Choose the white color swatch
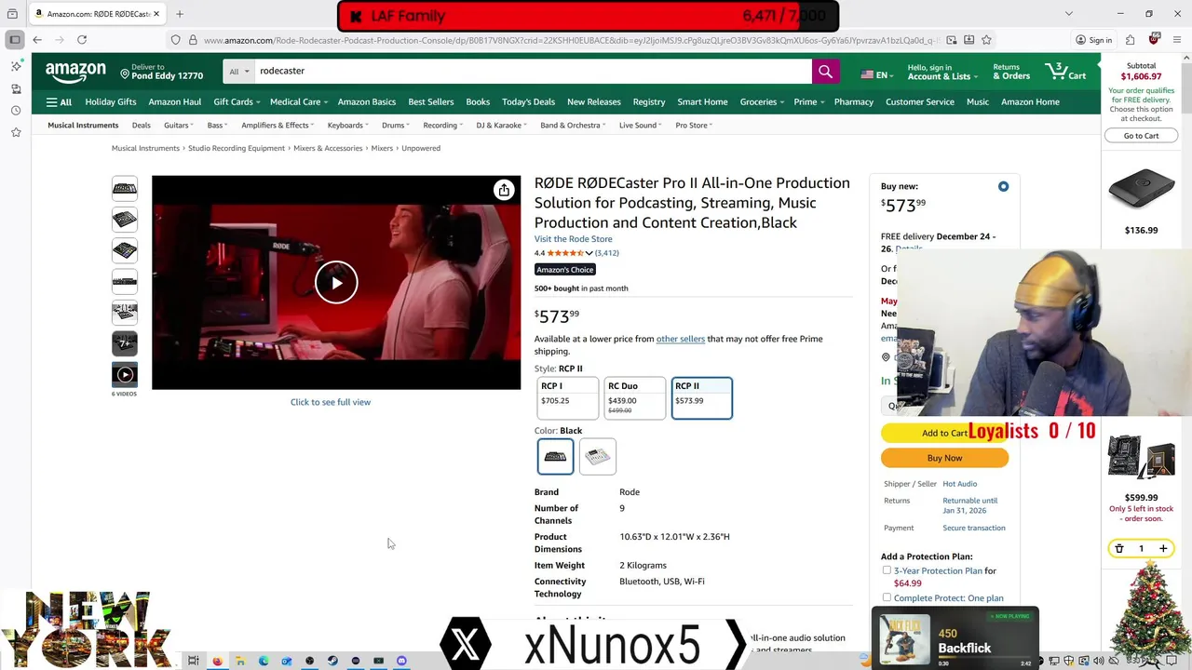The width and height of the screenshot is (1192, 670). tap(597, 456)
